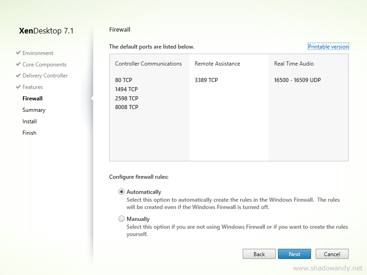Image resolution: width=367 pixels, height=275 pixels.
Task: Select the Automatically radio button
Action: pyautogui.click(x=122, y=192)
